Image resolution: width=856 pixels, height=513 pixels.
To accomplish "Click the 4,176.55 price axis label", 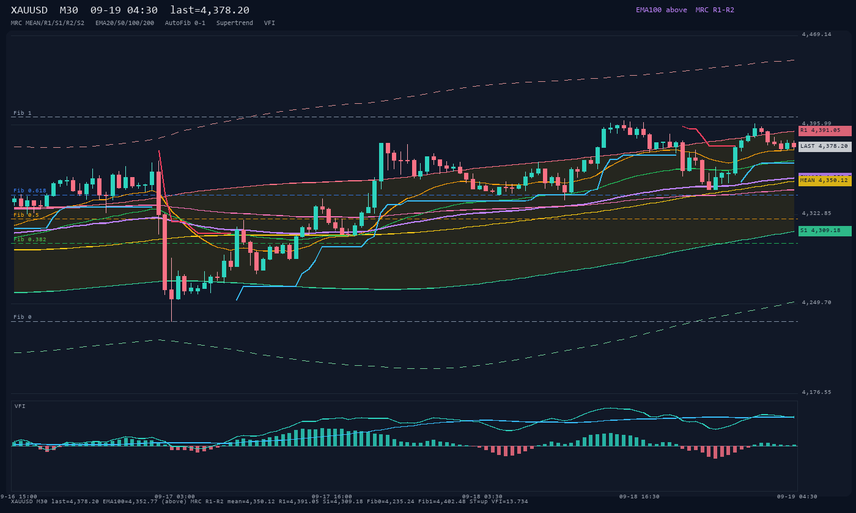I will pos(817,392).
